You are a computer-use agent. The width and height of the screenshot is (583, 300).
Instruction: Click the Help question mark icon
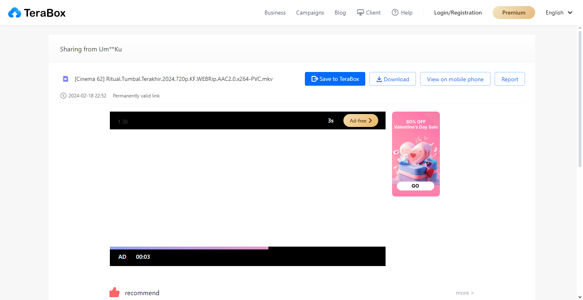394,12
